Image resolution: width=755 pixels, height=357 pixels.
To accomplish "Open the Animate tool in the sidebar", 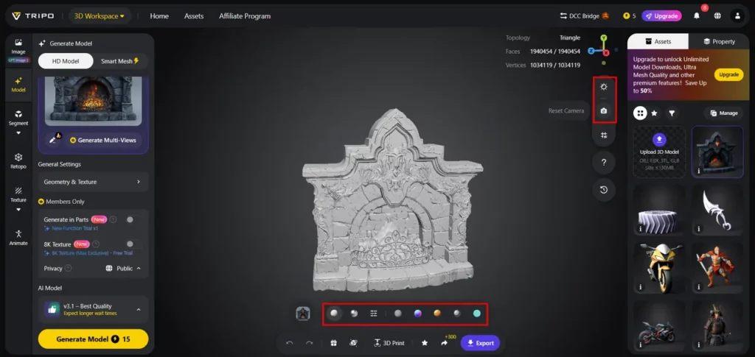I will tap(18, 237).
